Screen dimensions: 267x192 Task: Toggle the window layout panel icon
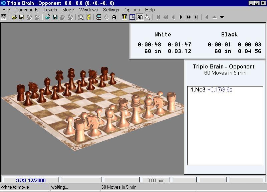point(132,17)
